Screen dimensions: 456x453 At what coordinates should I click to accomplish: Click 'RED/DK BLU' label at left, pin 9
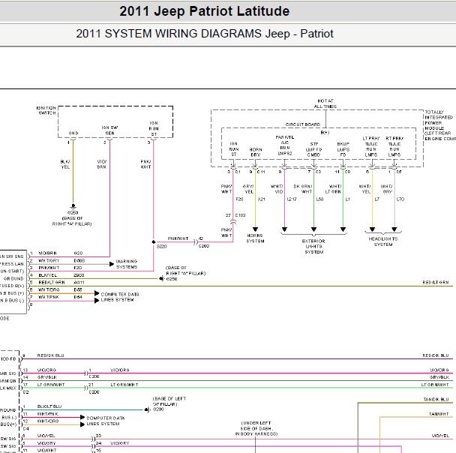click(x=50, y=355)
